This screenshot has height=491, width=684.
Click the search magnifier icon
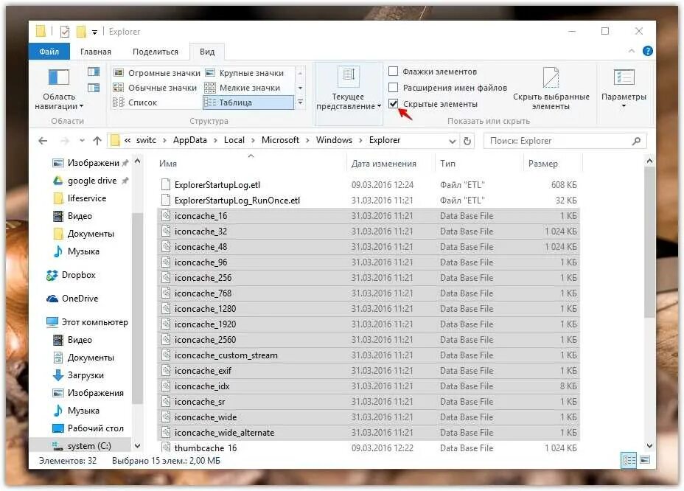(636, 141)
